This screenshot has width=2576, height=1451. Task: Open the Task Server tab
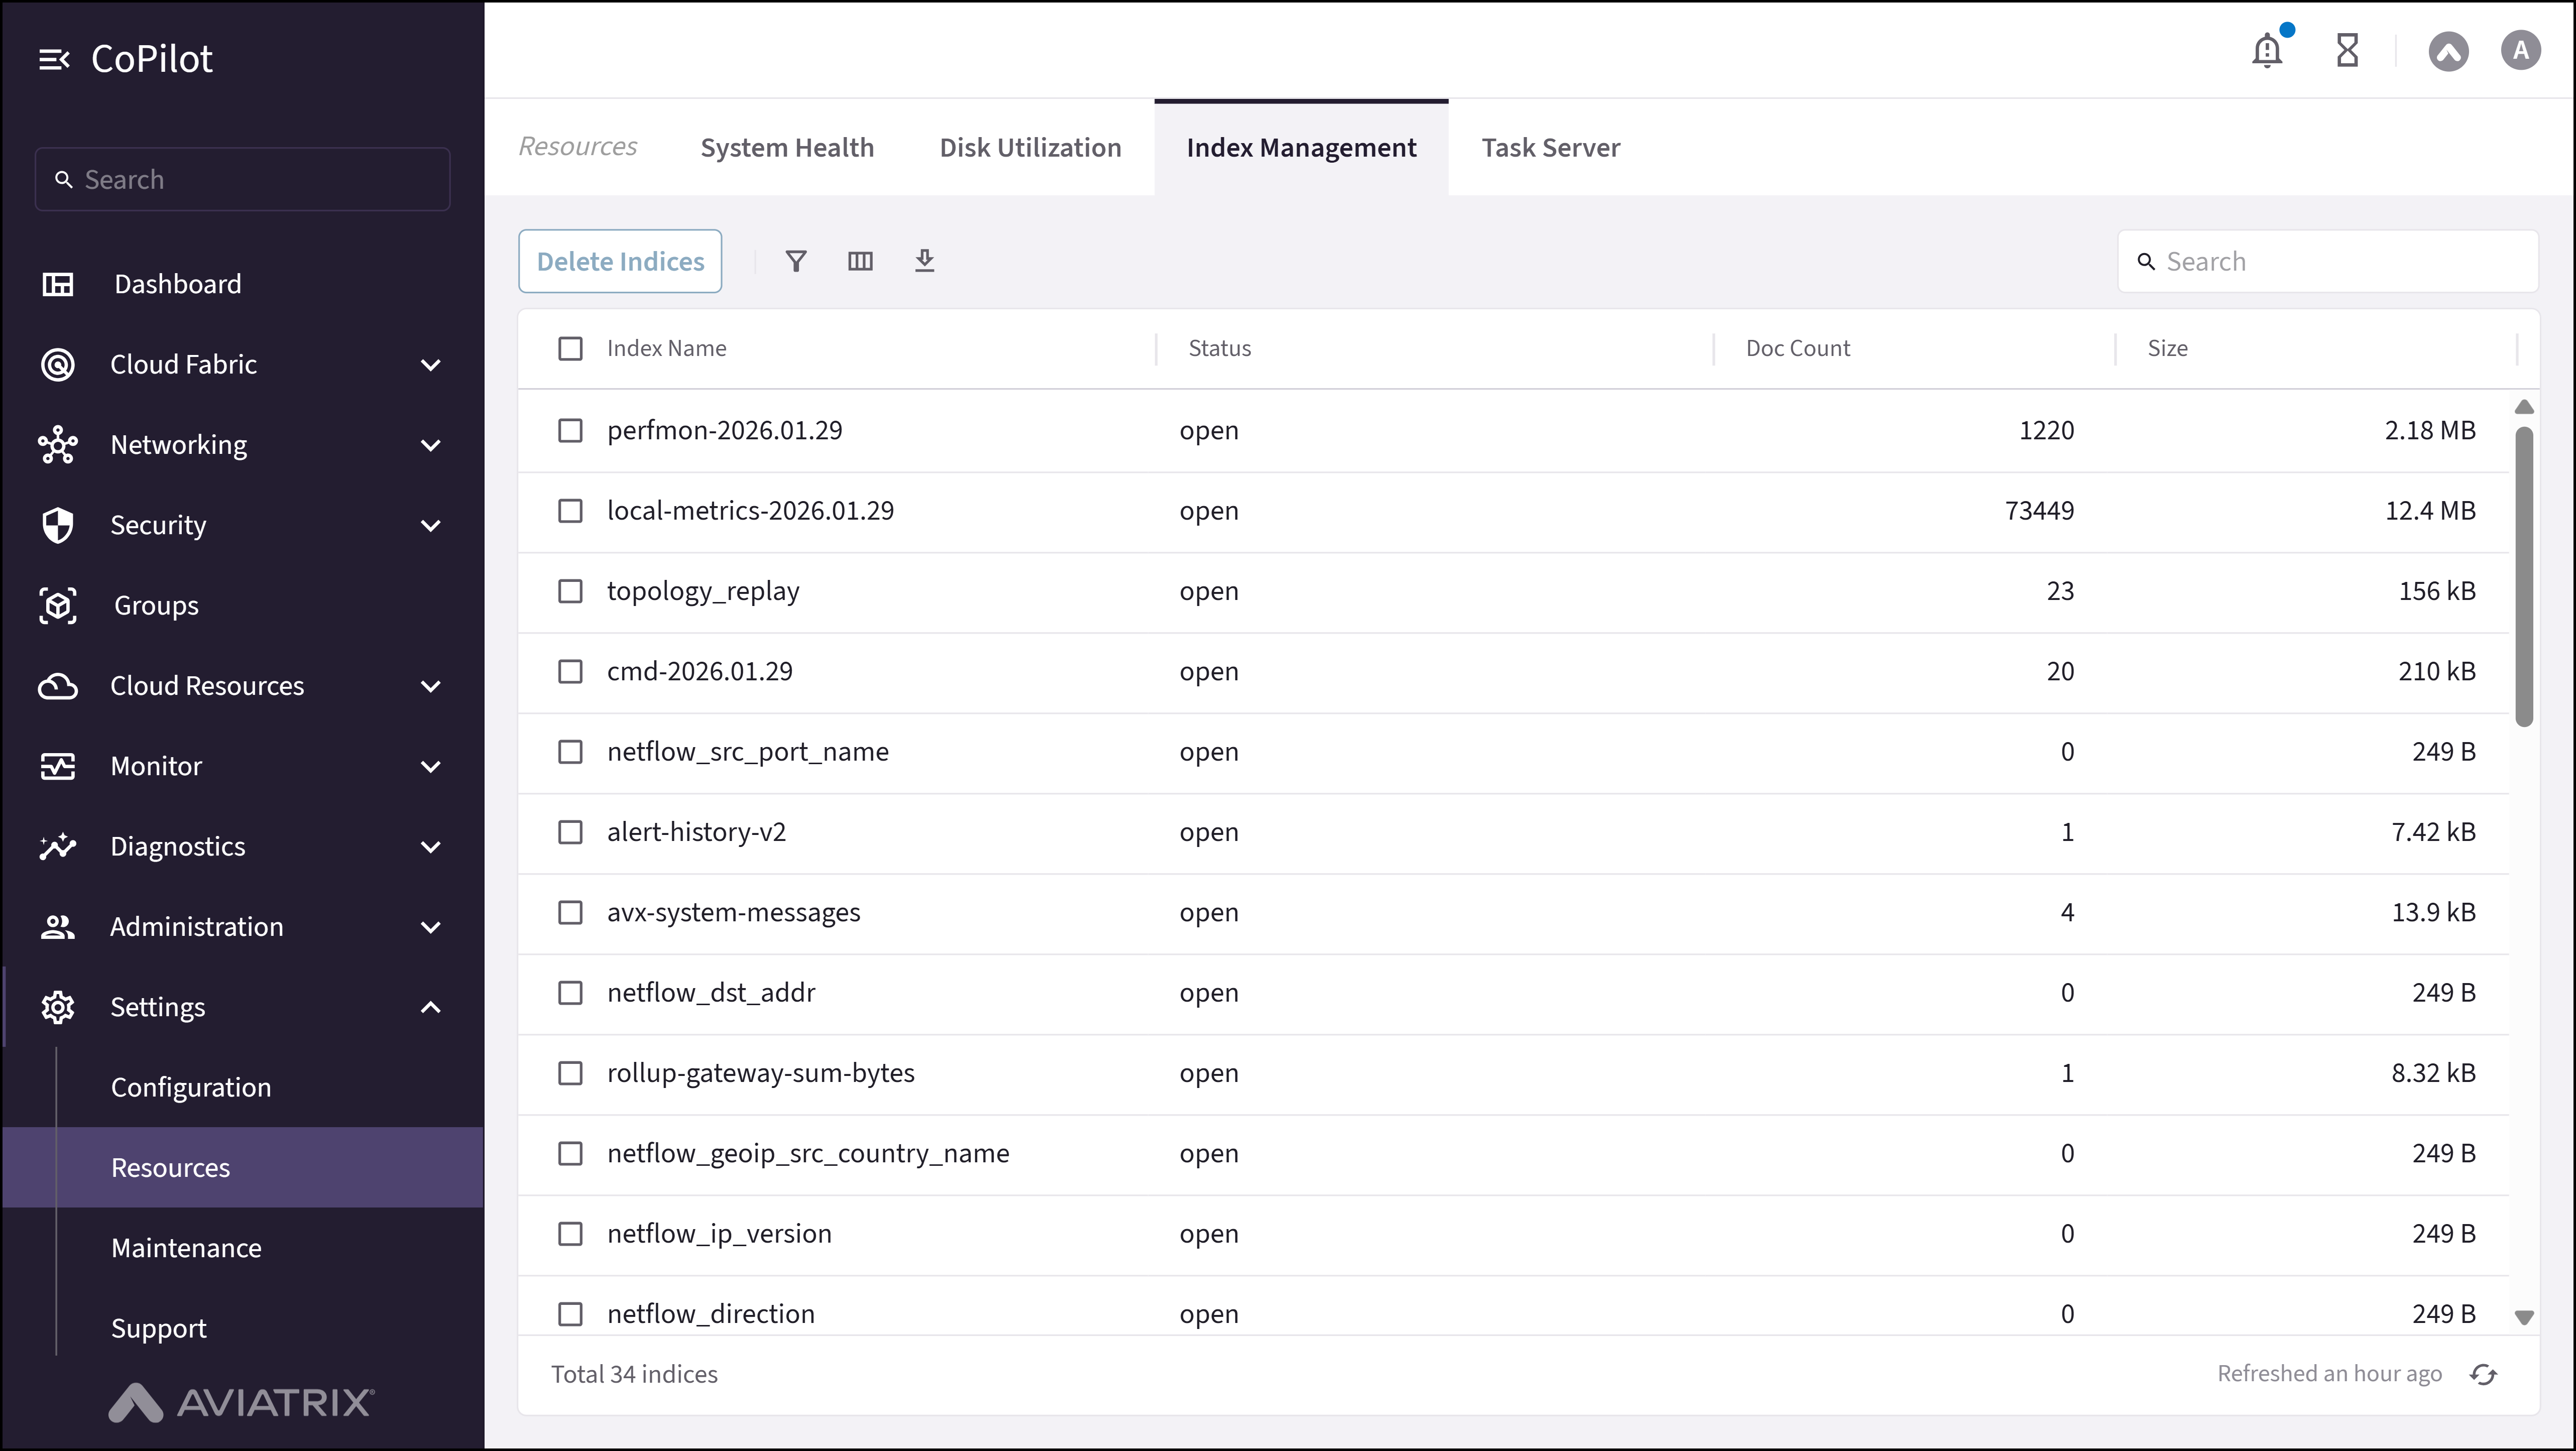[1550, 147]
